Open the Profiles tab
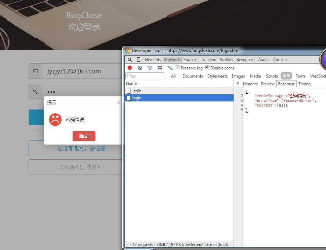The height and width of the screenshot is (250, 326). (x=226, y=60)
